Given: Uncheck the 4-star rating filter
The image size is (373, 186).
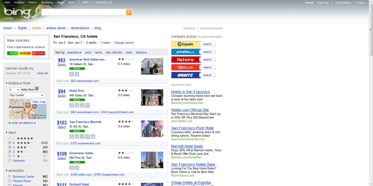Looking at the screenshot, I should tap(10, 143).
